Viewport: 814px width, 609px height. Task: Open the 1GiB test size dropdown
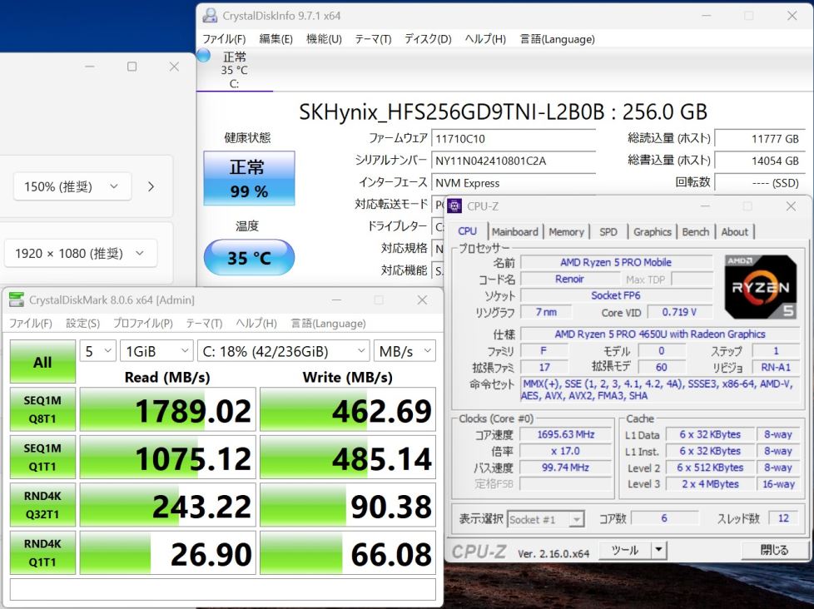156,351
